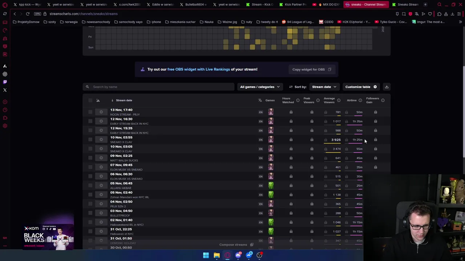Click the export table download icon
This screenshot has width=465, height=261.
pos(387,87)
